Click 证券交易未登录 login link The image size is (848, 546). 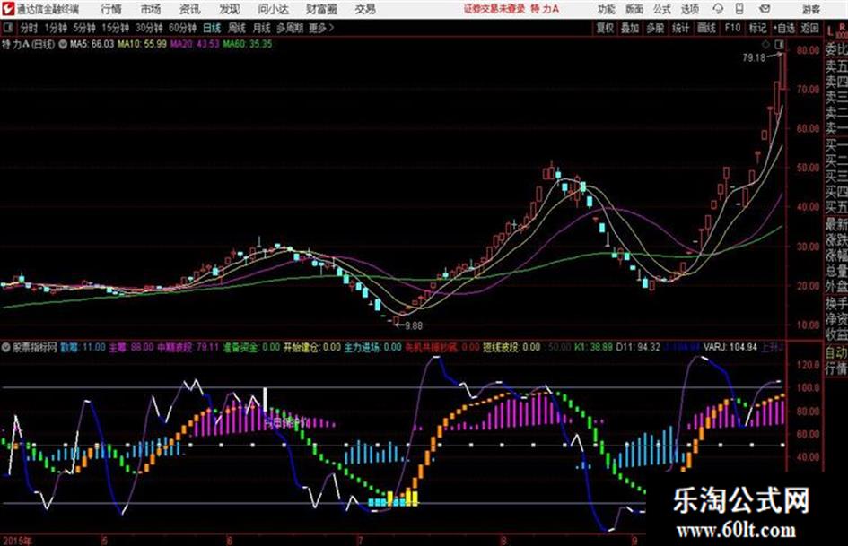point(494,9)
